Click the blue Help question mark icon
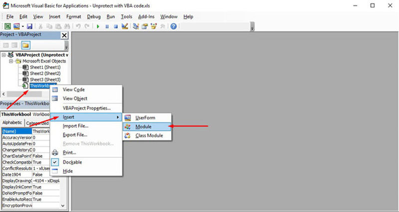The height and width of the screenshot is (212, 399). [173, 26]
